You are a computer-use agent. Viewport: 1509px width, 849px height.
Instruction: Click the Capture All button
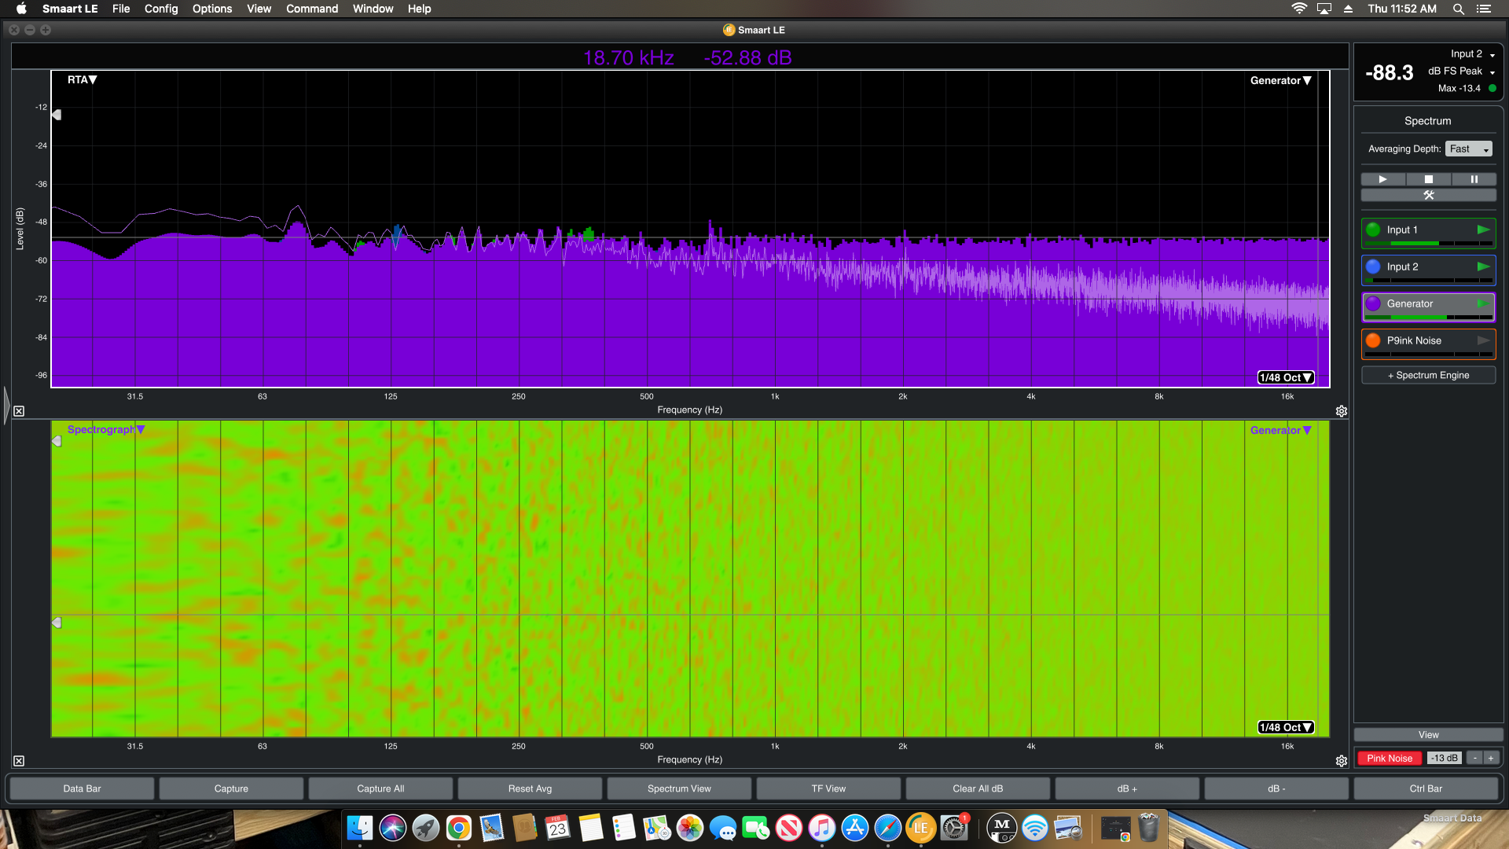pos(380,788)
